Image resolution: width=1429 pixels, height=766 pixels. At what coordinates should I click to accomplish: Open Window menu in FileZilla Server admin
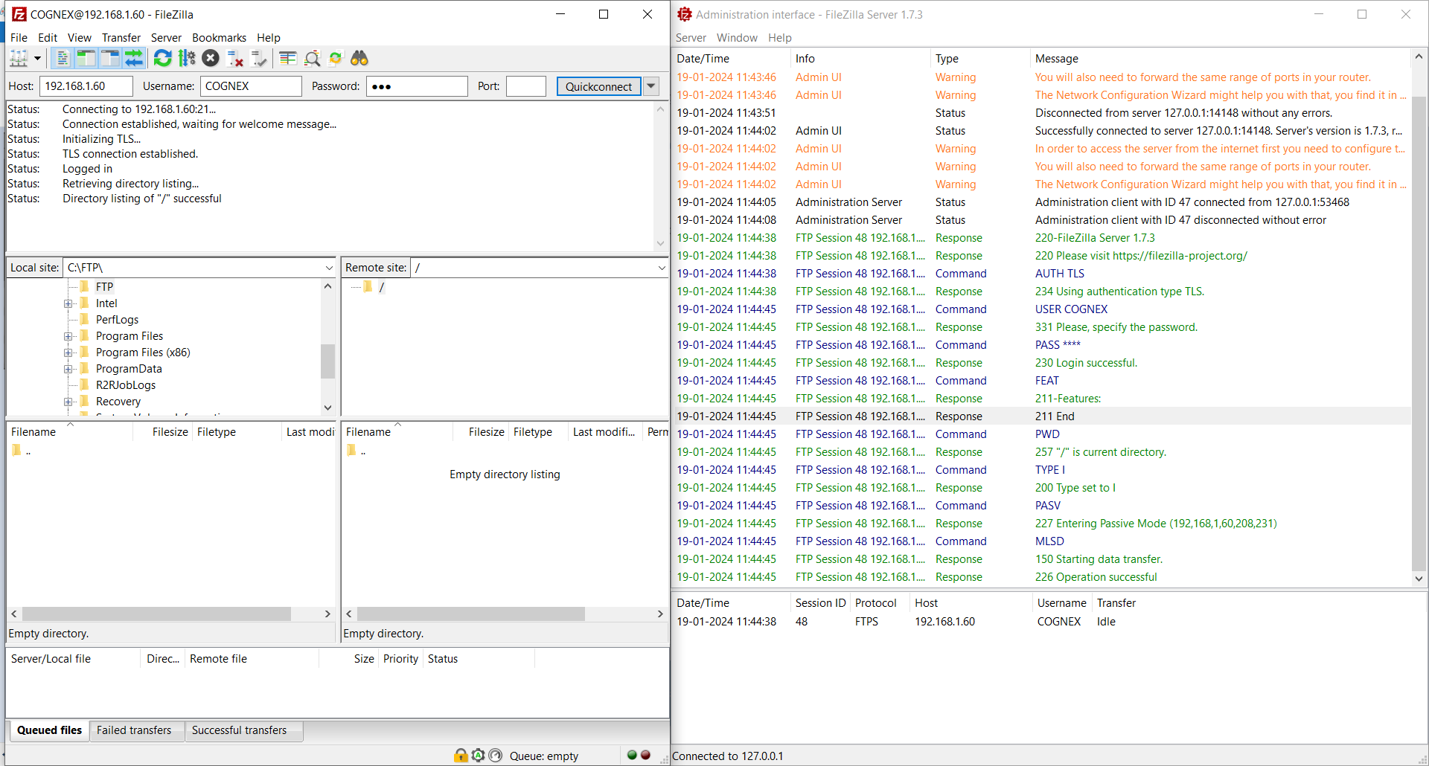pyautogui.click(x=737, y=37)
